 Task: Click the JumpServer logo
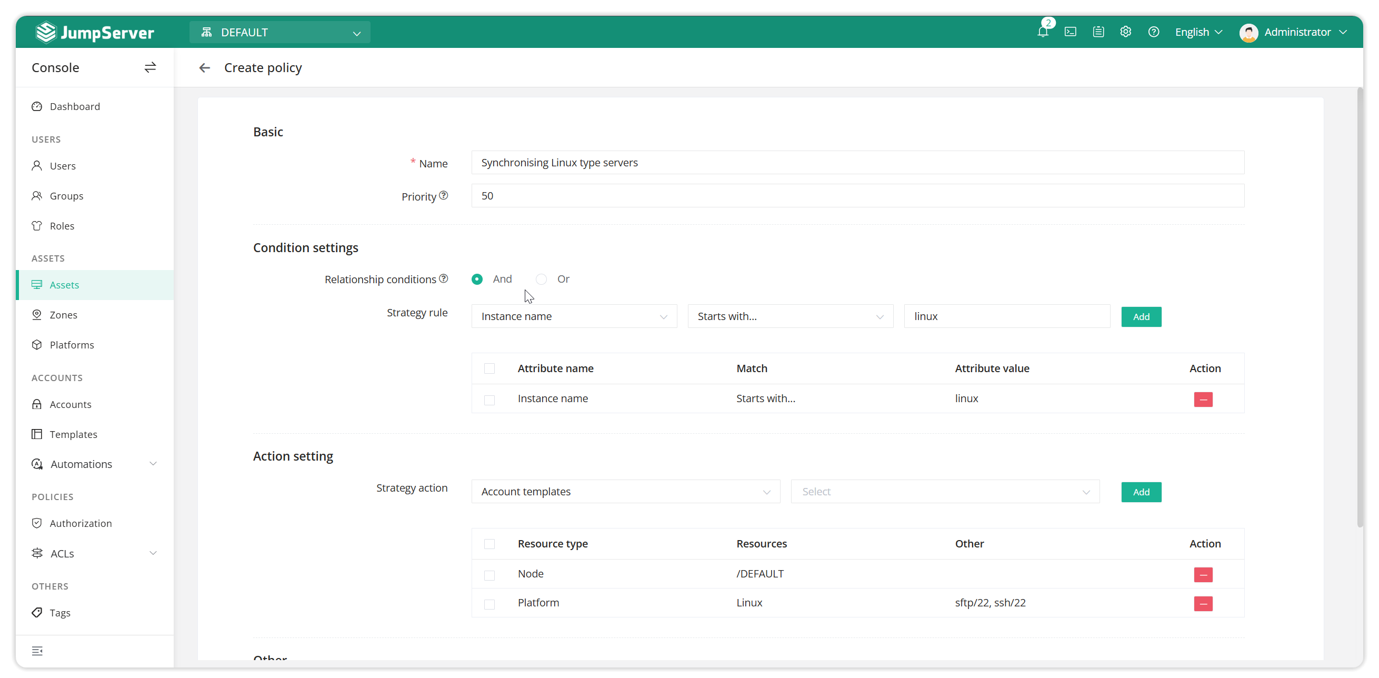pos(95,32)
